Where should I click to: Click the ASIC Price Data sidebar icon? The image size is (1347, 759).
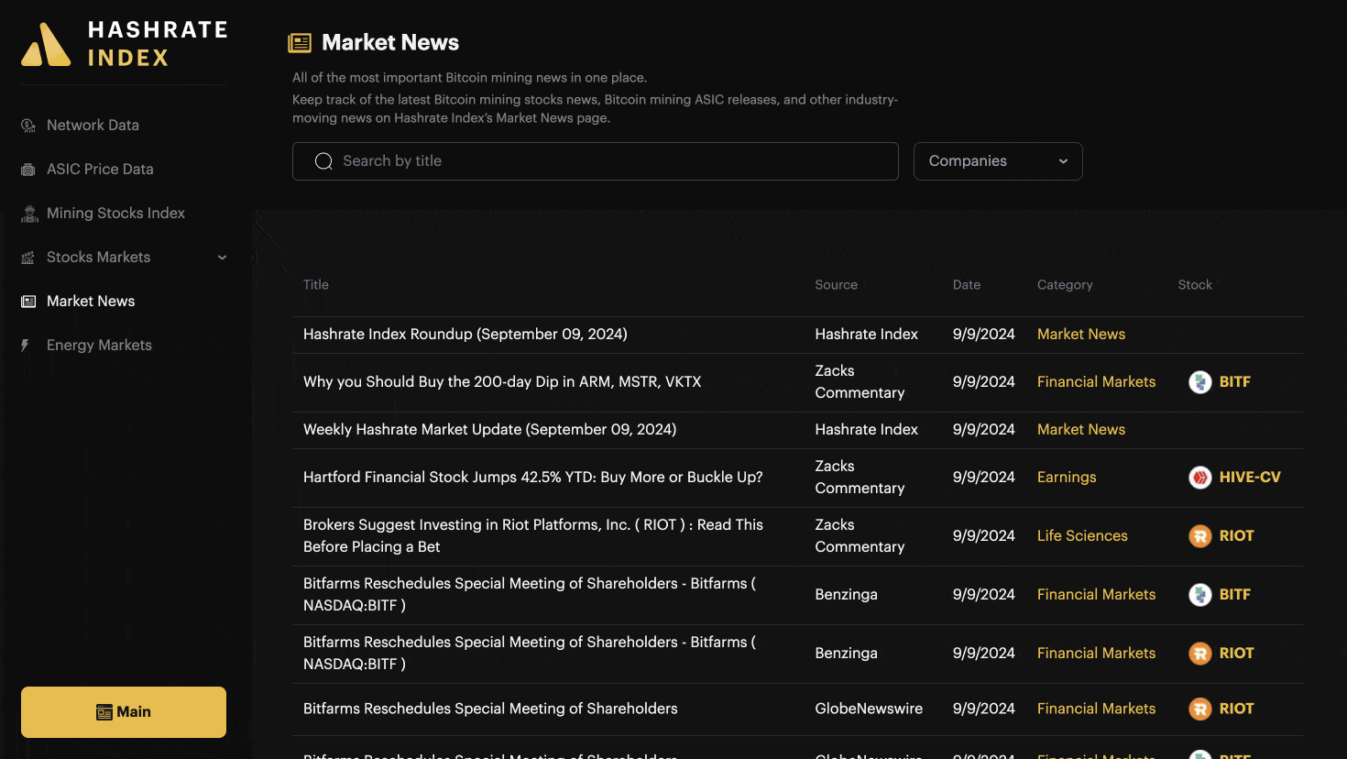28,170
